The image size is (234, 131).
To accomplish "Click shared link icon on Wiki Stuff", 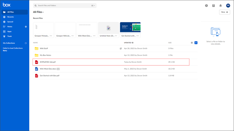I will pyautogui.click(x=121, y=48).
